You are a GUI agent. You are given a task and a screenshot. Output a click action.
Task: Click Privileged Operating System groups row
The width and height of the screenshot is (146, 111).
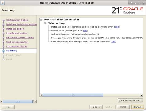point(97,38)
